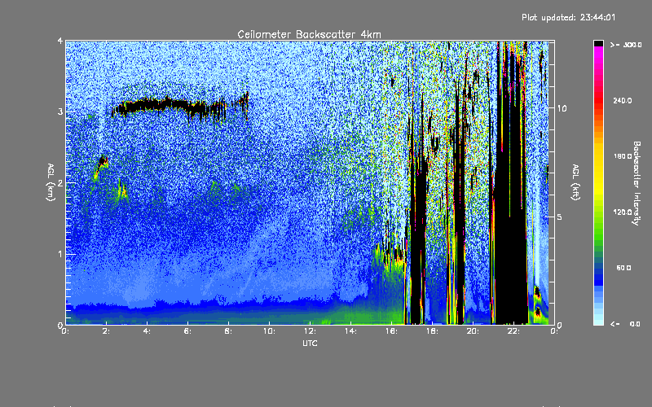Click the left y-axis label '2' km
This screenshot has height=407, width=652.
pyautogui.click(x=60, y=182)
